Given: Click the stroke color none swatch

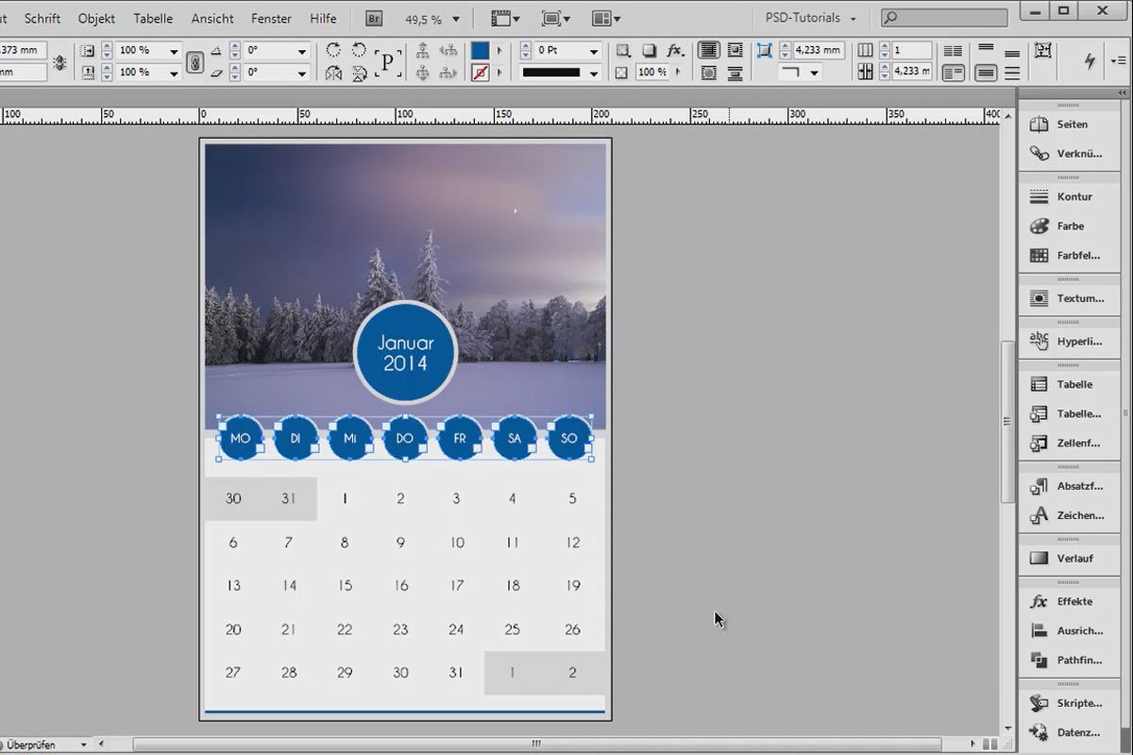Looking at the screenshot, I should (480, 73).
